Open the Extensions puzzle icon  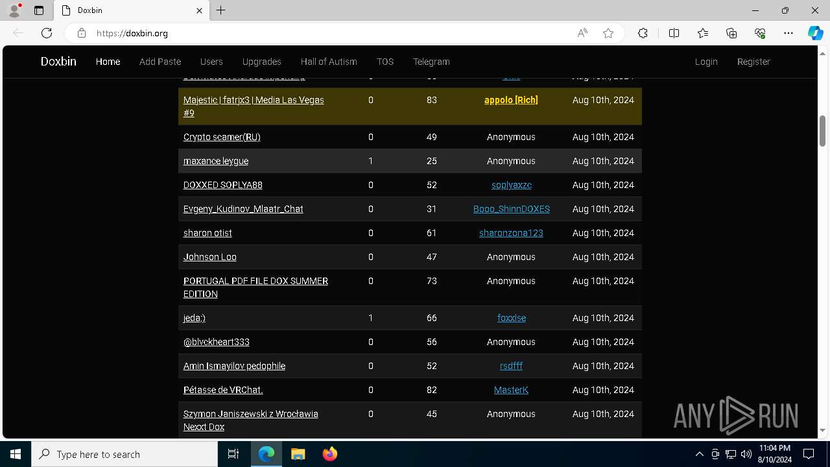point(643,33)
